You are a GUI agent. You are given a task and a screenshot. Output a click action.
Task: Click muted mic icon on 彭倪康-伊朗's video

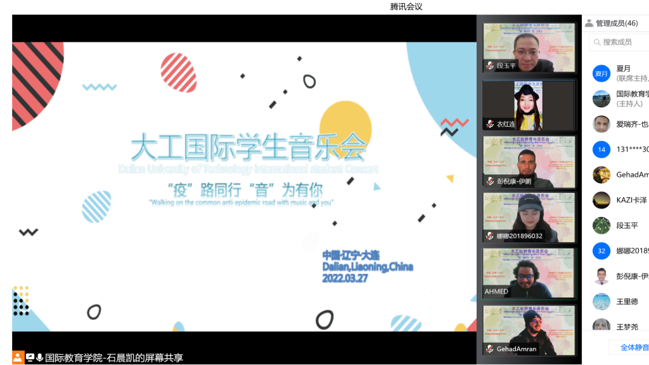489,181
